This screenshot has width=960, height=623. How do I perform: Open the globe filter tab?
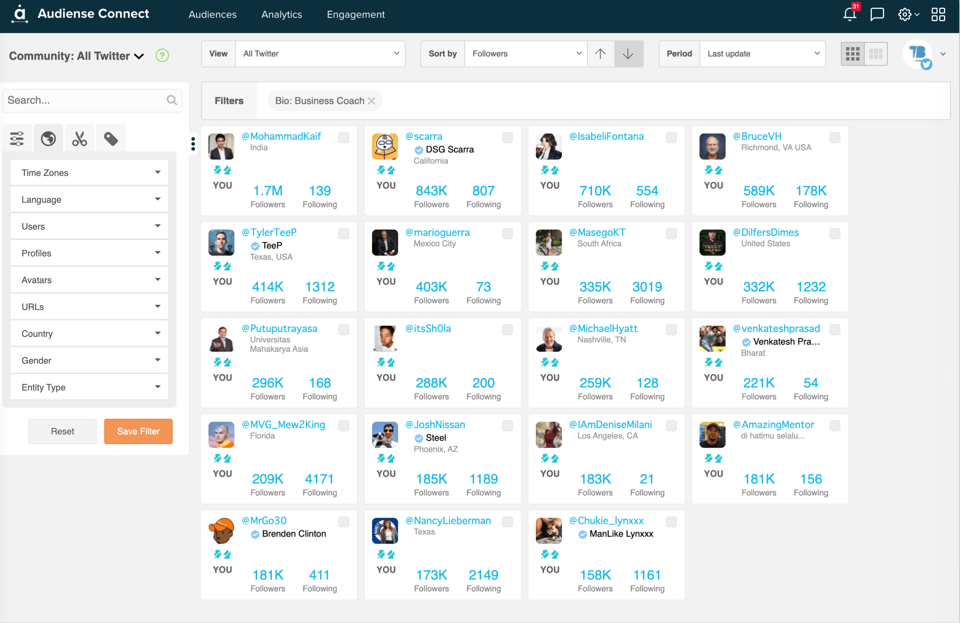pos(48,139)
